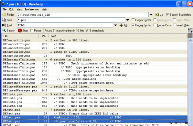Click the icon right of the status bar
The image size is (193, 126).
pyautogui.click(x=190, y=31)
